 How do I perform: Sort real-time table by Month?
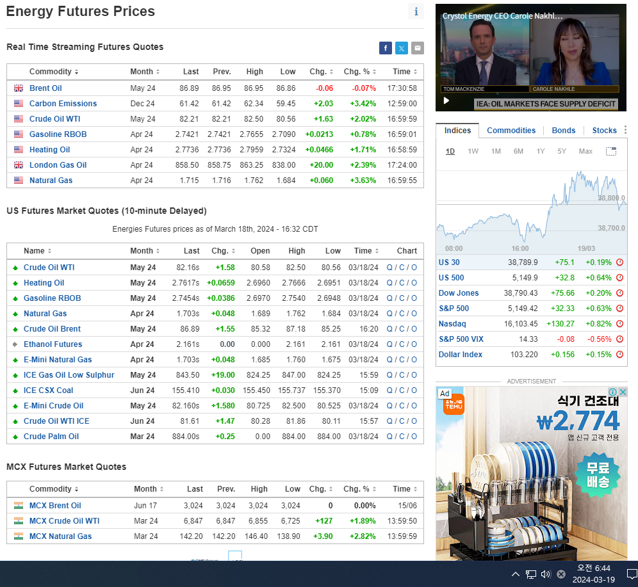(145, 72)
